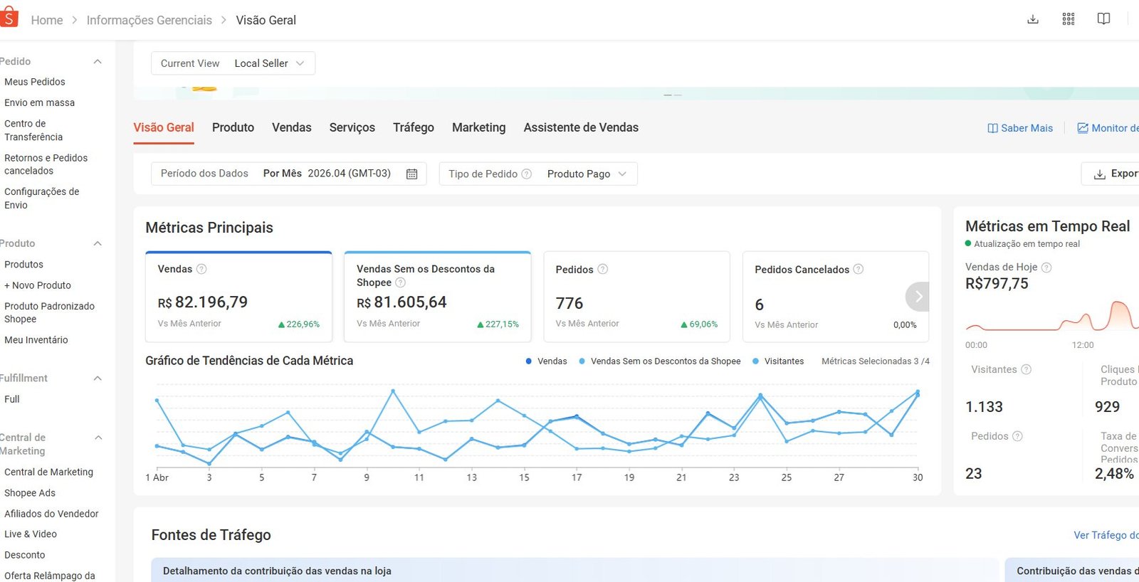Open the calendar icon in Período dos Dados
This screenshot has width=1139, height=582.
pyautogui.click(x=411, y=174)
